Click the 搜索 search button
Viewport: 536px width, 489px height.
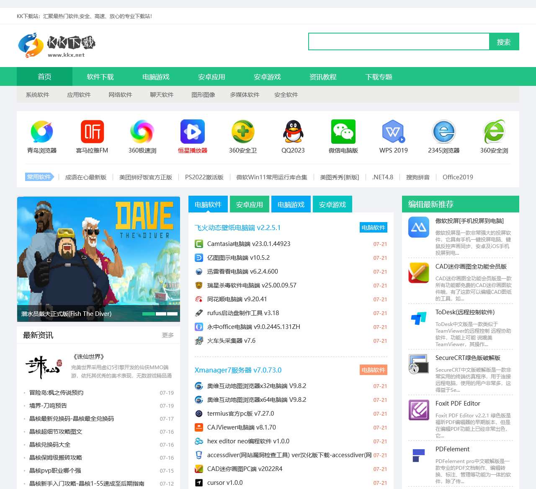(504, 41)
